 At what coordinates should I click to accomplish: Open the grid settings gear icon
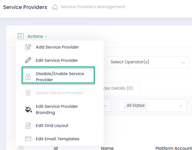coord(21,148)
